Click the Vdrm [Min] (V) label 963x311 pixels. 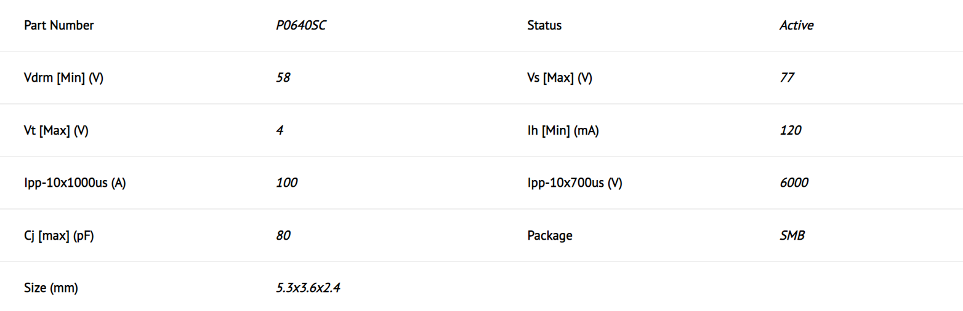[63, 78]
